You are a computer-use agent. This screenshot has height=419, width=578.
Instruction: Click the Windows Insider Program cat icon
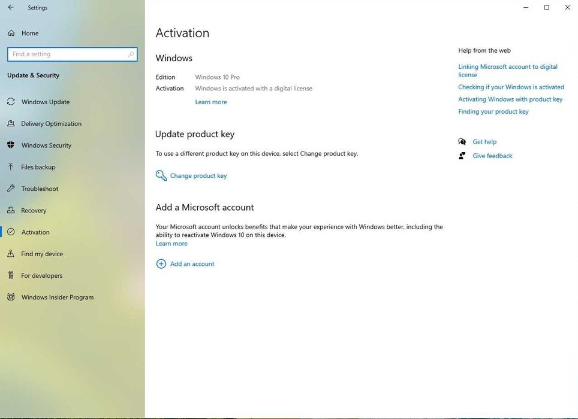point(11,297)
